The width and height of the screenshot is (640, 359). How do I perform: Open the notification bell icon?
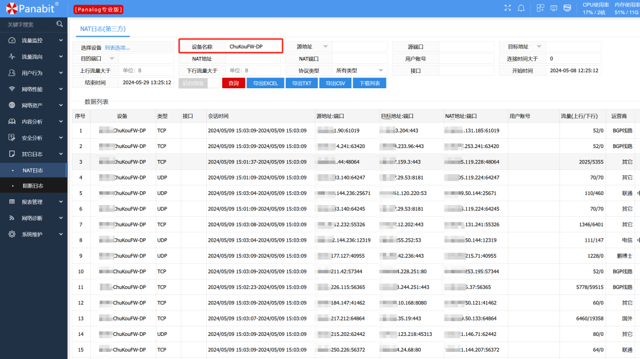pyautogui.click(x=521, y=8)
